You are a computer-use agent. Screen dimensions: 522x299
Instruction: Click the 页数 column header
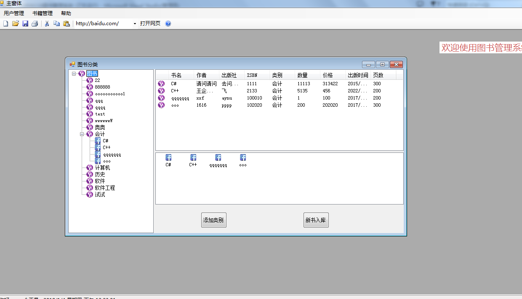tap(384, 75)
